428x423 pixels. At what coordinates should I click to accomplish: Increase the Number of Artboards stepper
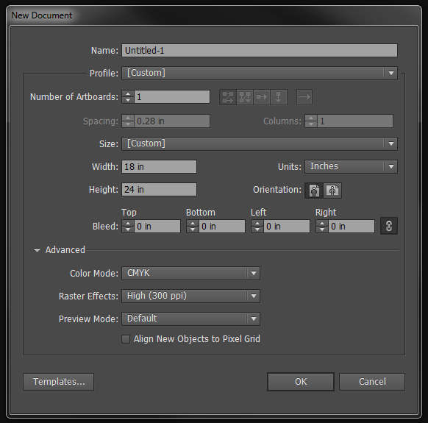pos(128,93)
